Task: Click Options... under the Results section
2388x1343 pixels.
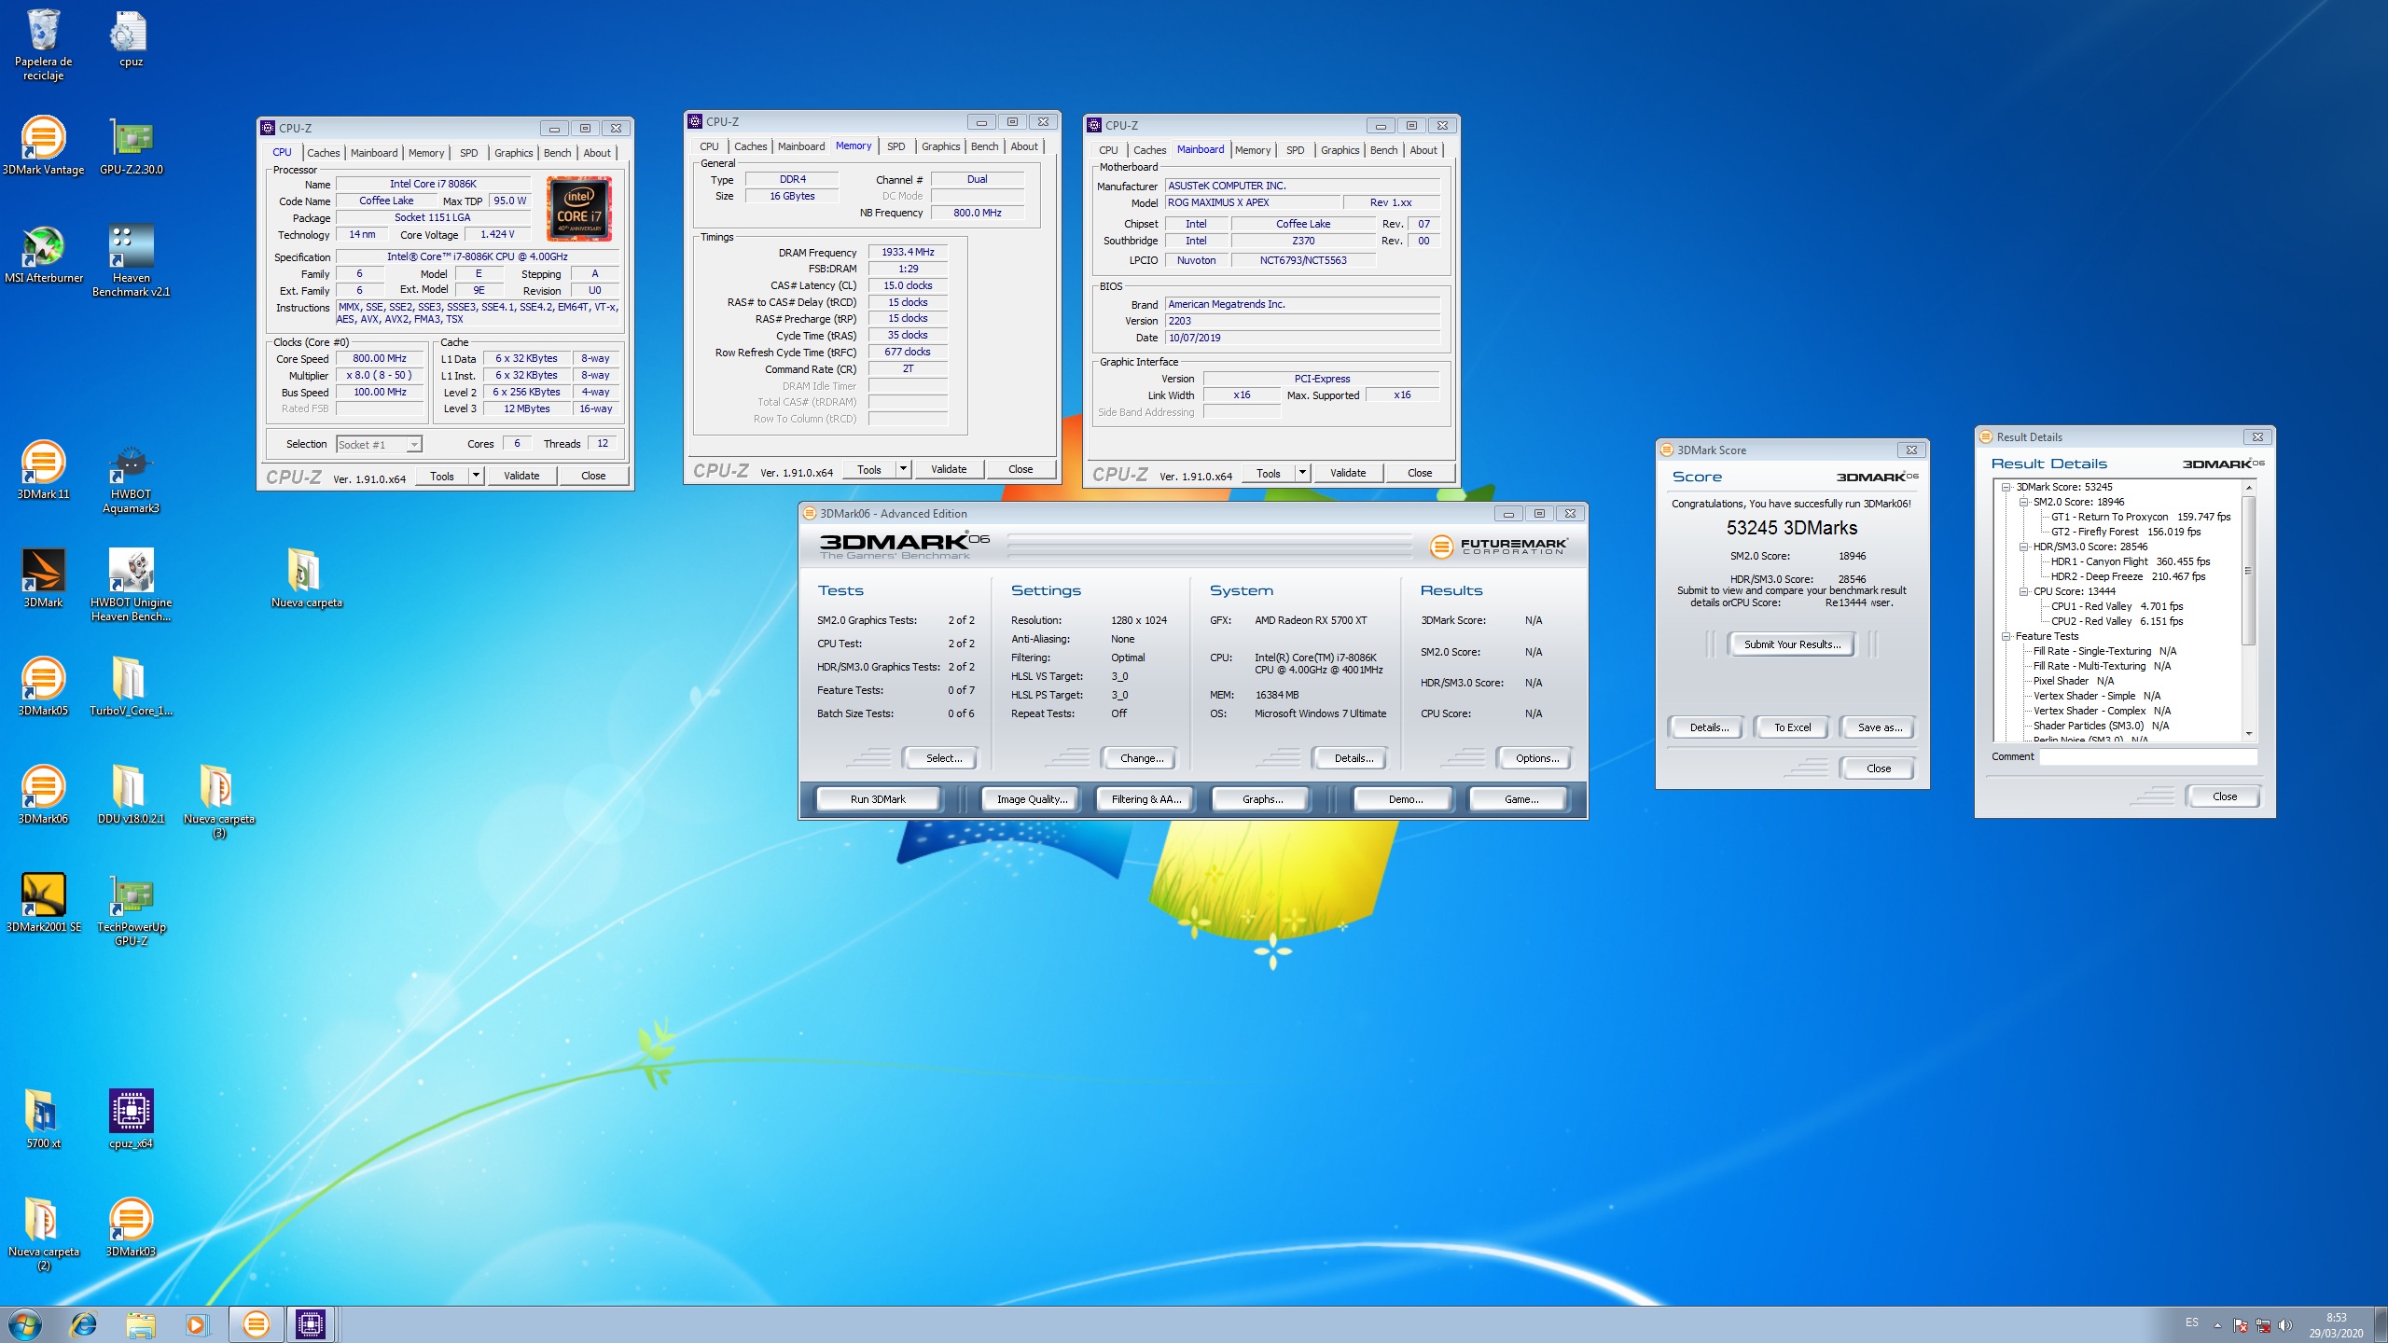Action: tap(1536, 758)
